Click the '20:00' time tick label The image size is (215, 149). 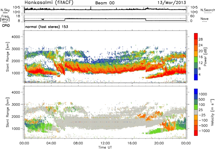(x=159, y=143)
